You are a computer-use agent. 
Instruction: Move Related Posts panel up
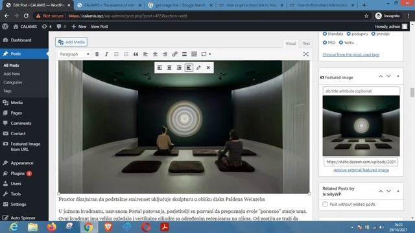click(x=381, y=191)
